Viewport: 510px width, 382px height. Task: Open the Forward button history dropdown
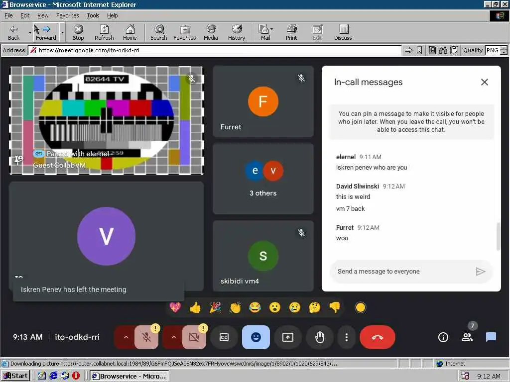pyautogui.click(x=62, y=32)
